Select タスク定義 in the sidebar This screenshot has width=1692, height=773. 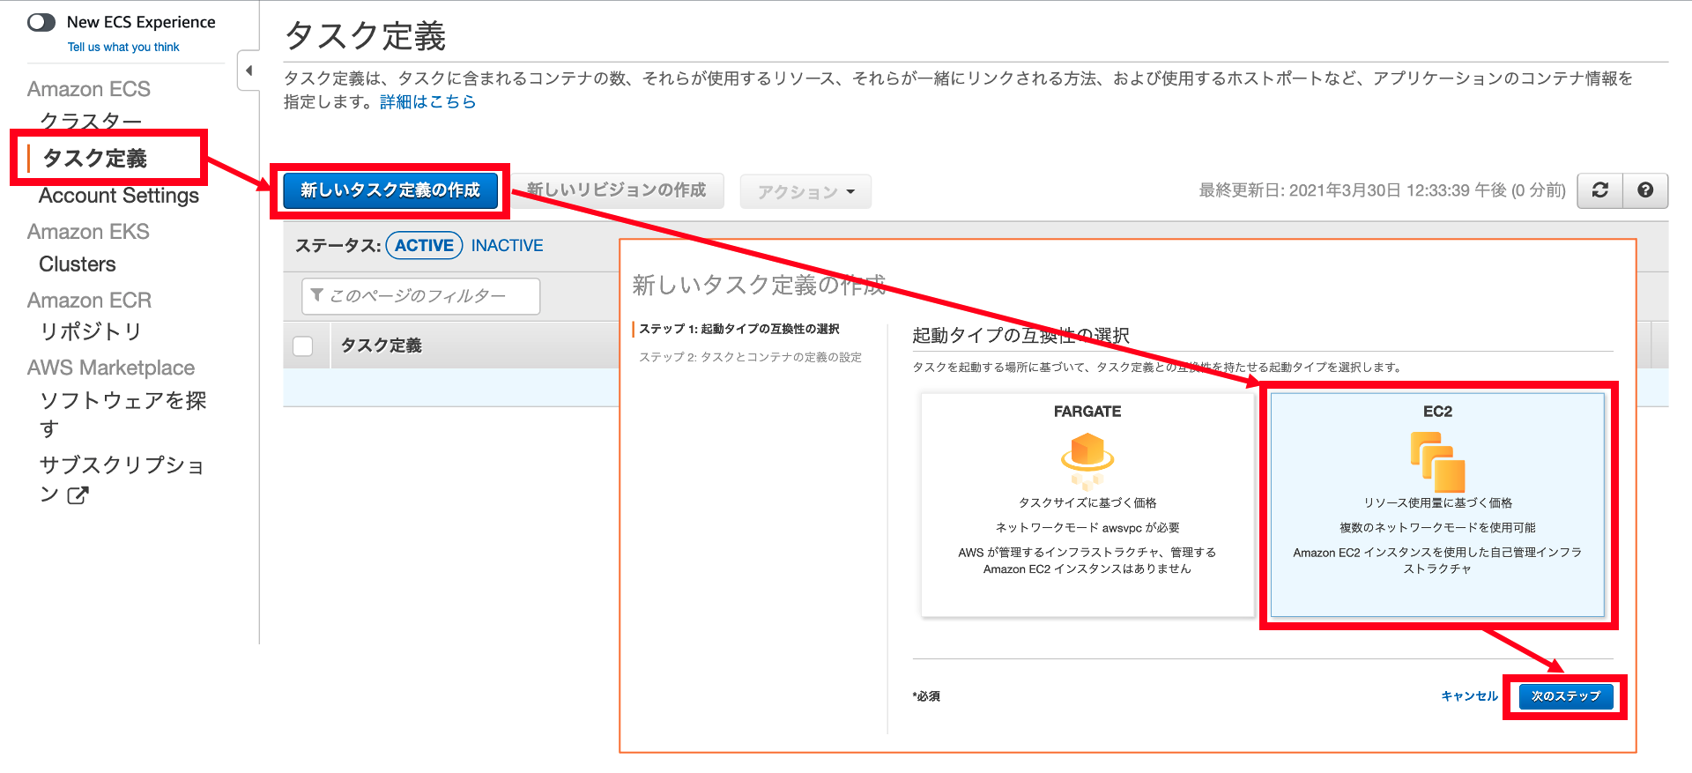95,159
